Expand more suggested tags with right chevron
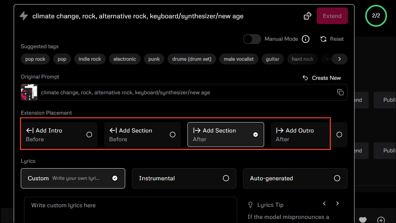This screenshot has height=223, width=396. 340,59
